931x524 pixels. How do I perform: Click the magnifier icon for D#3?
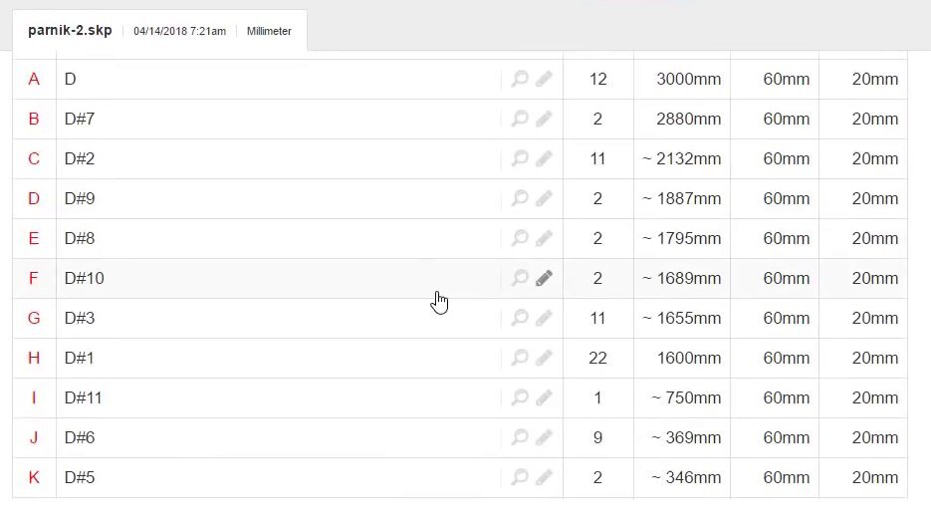coord(520,318)
